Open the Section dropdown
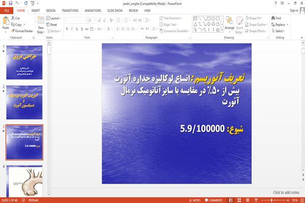 [x=54, y=31]
